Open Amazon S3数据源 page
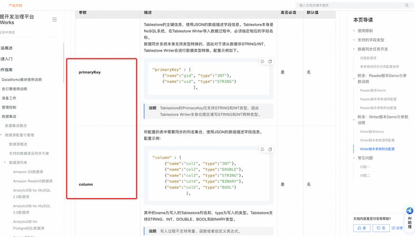This screenshot has height=237, width=415. pos(28,172)
